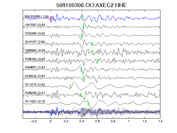Click the green marker on trace 1318107
This screenshot has width=177, height=133.
[92, 44]
